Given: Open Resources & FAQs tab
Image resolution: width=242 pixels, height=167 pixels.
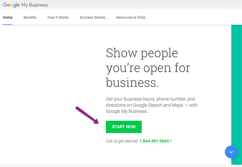Looking at the screenshot, I should [131, 17].
